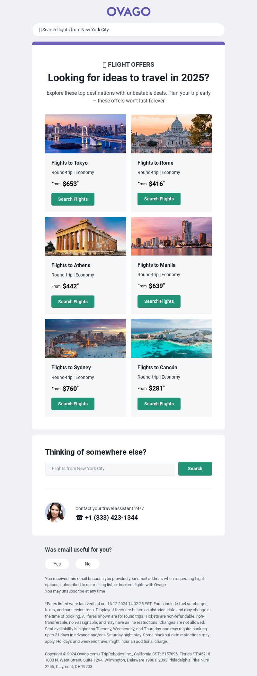
Task: Answer No to email usefulness
Action: [88, 564]
